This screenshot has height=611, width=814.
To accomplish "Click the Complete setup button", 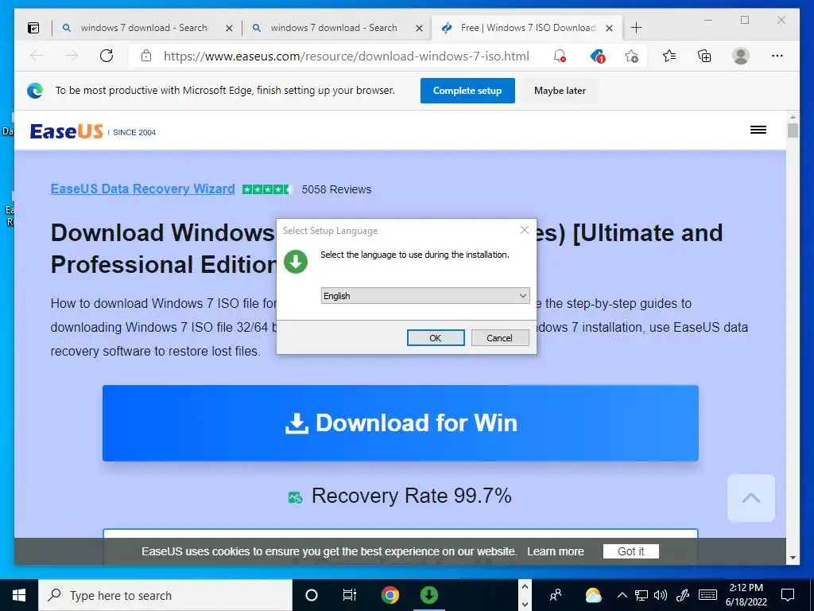I will 467,91.
